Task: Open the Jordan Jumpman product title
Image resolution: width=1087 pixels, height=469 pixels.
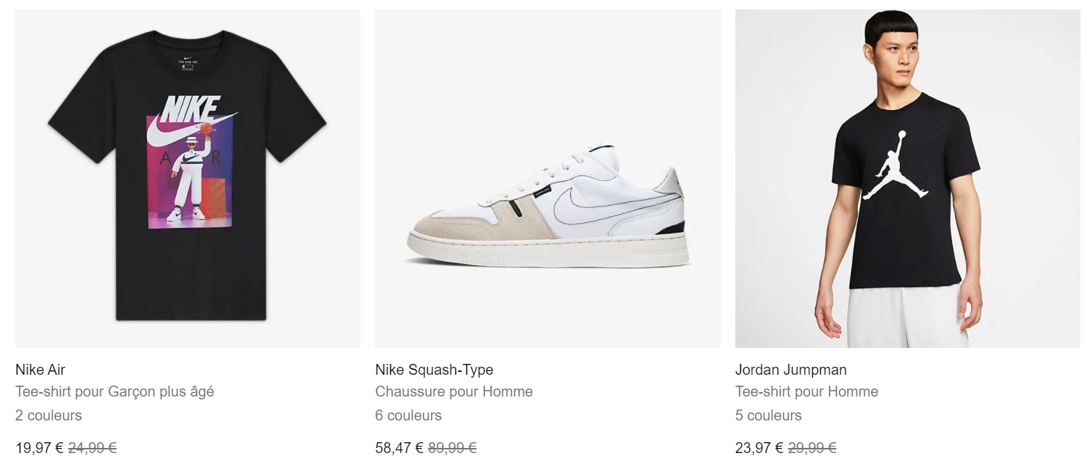Action: [x=790, y=370]
